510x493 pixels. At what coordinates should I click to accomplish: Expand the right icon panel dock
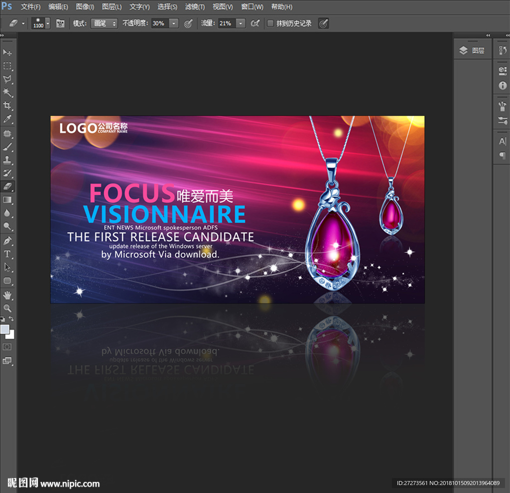coord(508,35)
